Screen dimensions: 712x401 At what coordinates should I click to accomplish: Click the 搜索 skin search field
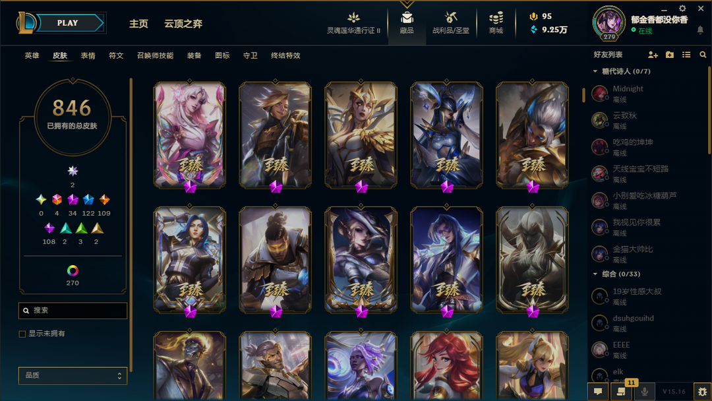coord(73,310)
